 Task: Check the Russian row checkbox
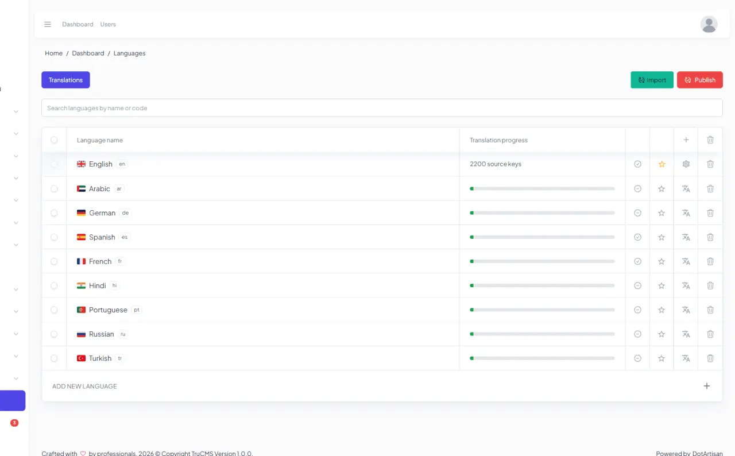tap(54, 334)
